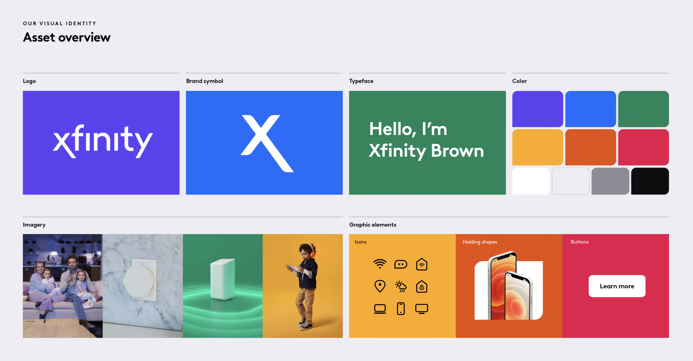Viewport: 693px width, 361px height.
Task: Click the xfinity logo wordmark
Action: coord(103,141)
